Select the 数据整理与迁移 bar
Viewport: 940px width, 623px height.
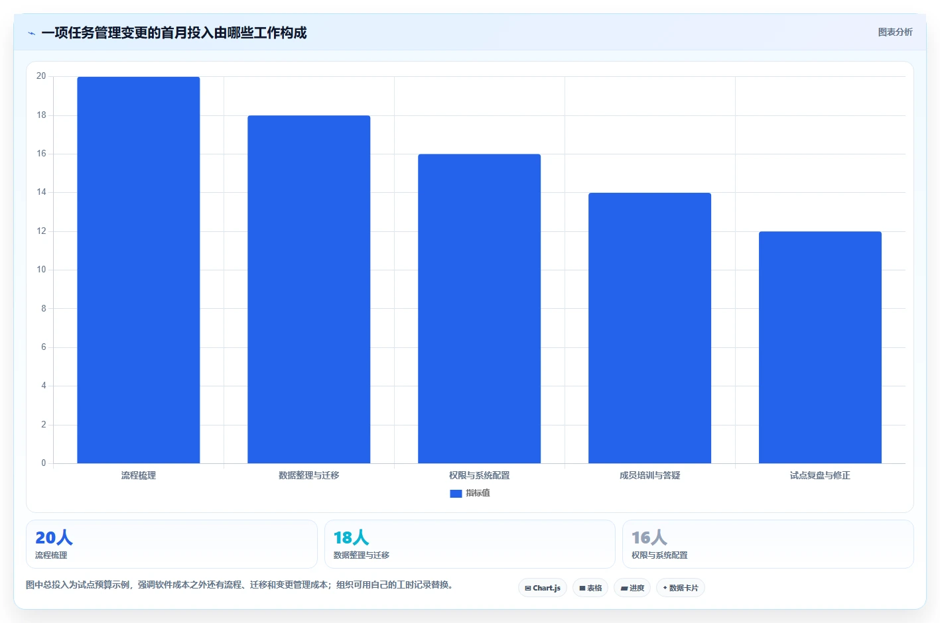(x=309, y=289)
